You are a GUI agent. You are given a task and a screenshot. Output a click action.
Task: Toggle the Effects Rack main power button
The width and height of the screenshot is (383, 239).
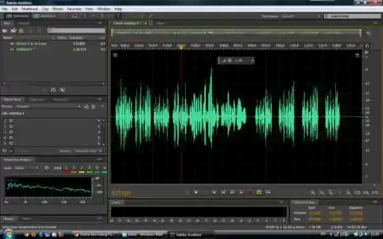[x=4, y=151]
